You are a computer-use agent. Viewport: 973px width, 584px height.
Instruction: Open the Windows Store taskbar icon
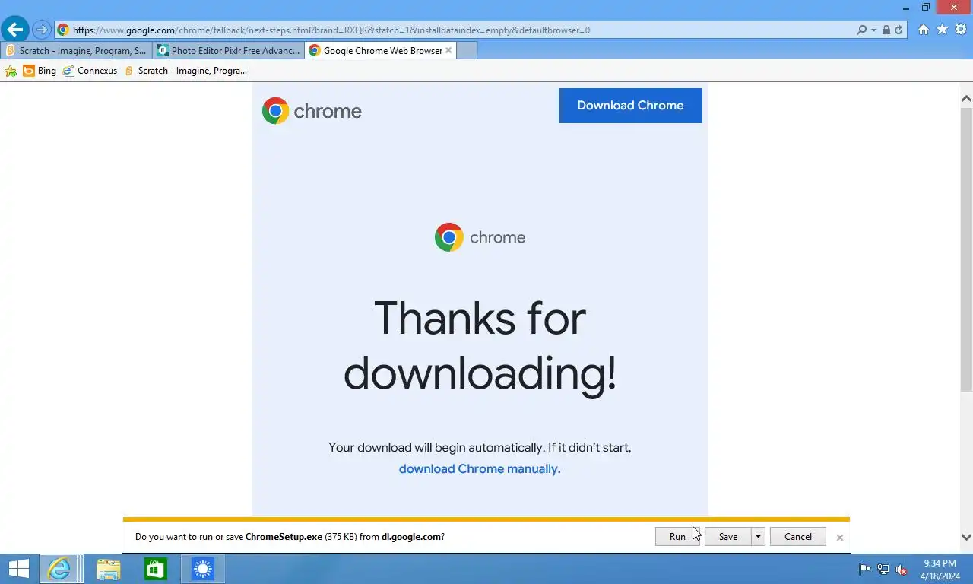156,569
